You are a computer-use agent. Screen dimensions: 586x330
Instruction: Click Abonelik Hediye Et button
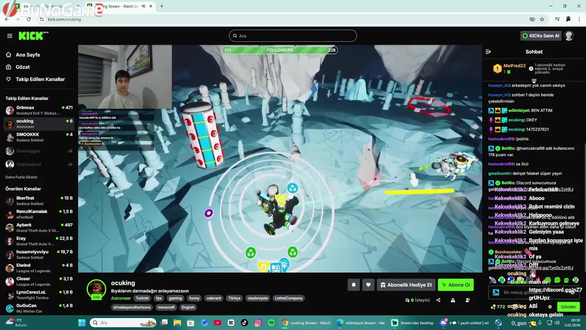[x=406, y=285]
